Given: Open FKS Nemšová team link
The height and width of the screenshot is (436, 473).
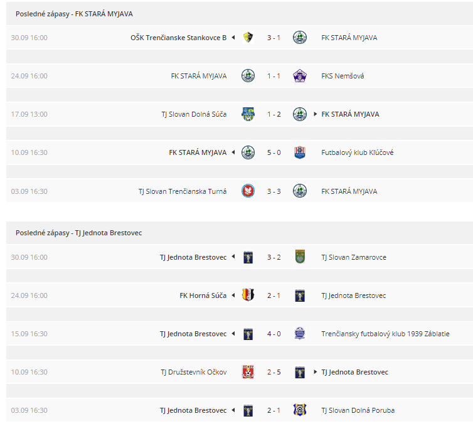Looking at the screenshot, I should (x=343, y=76).
